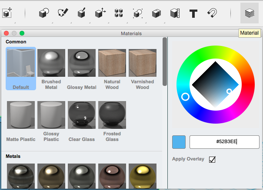Pick the bronze-toned metal sphere

tap(51, 176)
